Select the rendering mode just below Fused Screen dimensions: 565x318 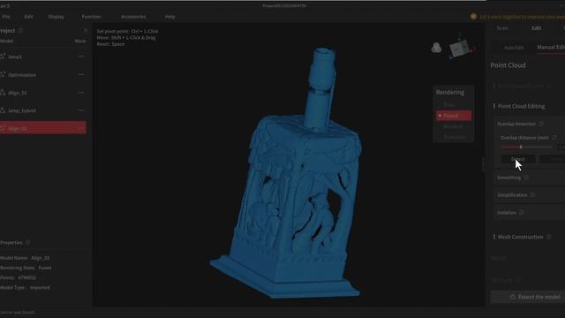pyautogui.click(x=453, y=126)
